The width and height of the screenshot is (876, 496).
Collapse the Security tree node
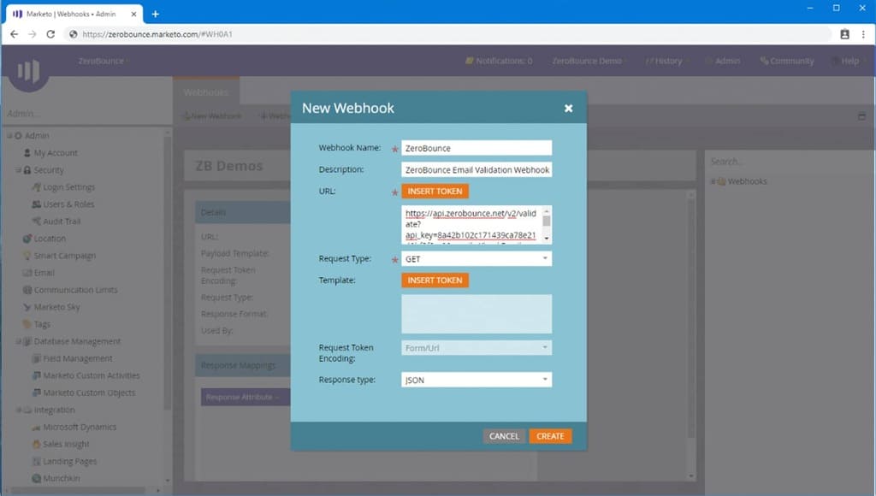click(19, 170)
